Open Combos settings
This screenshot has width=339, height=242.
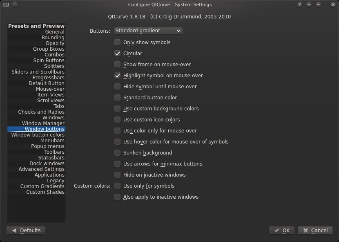36,55
